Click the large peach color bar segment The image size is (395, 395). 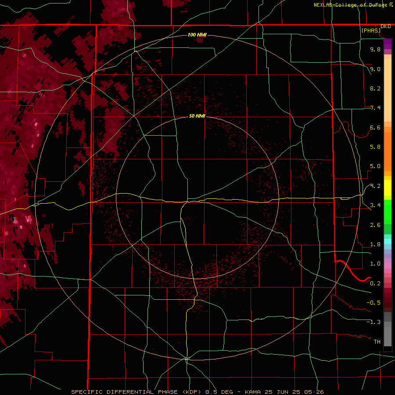[388, 90]
